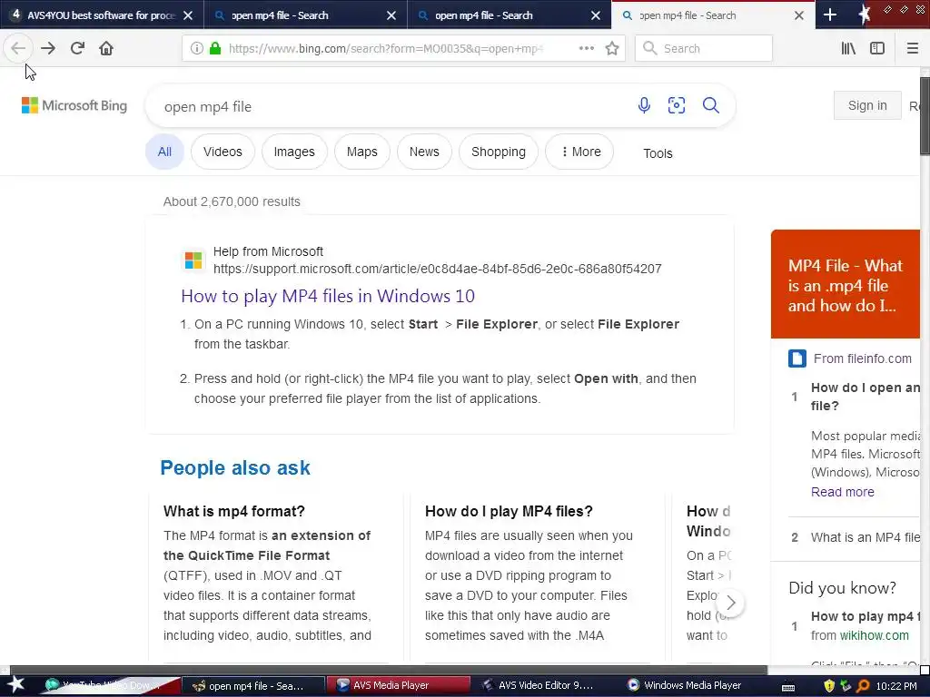Go back using the browser back arrow
The image size is (930, 697).
click(18, 48)
